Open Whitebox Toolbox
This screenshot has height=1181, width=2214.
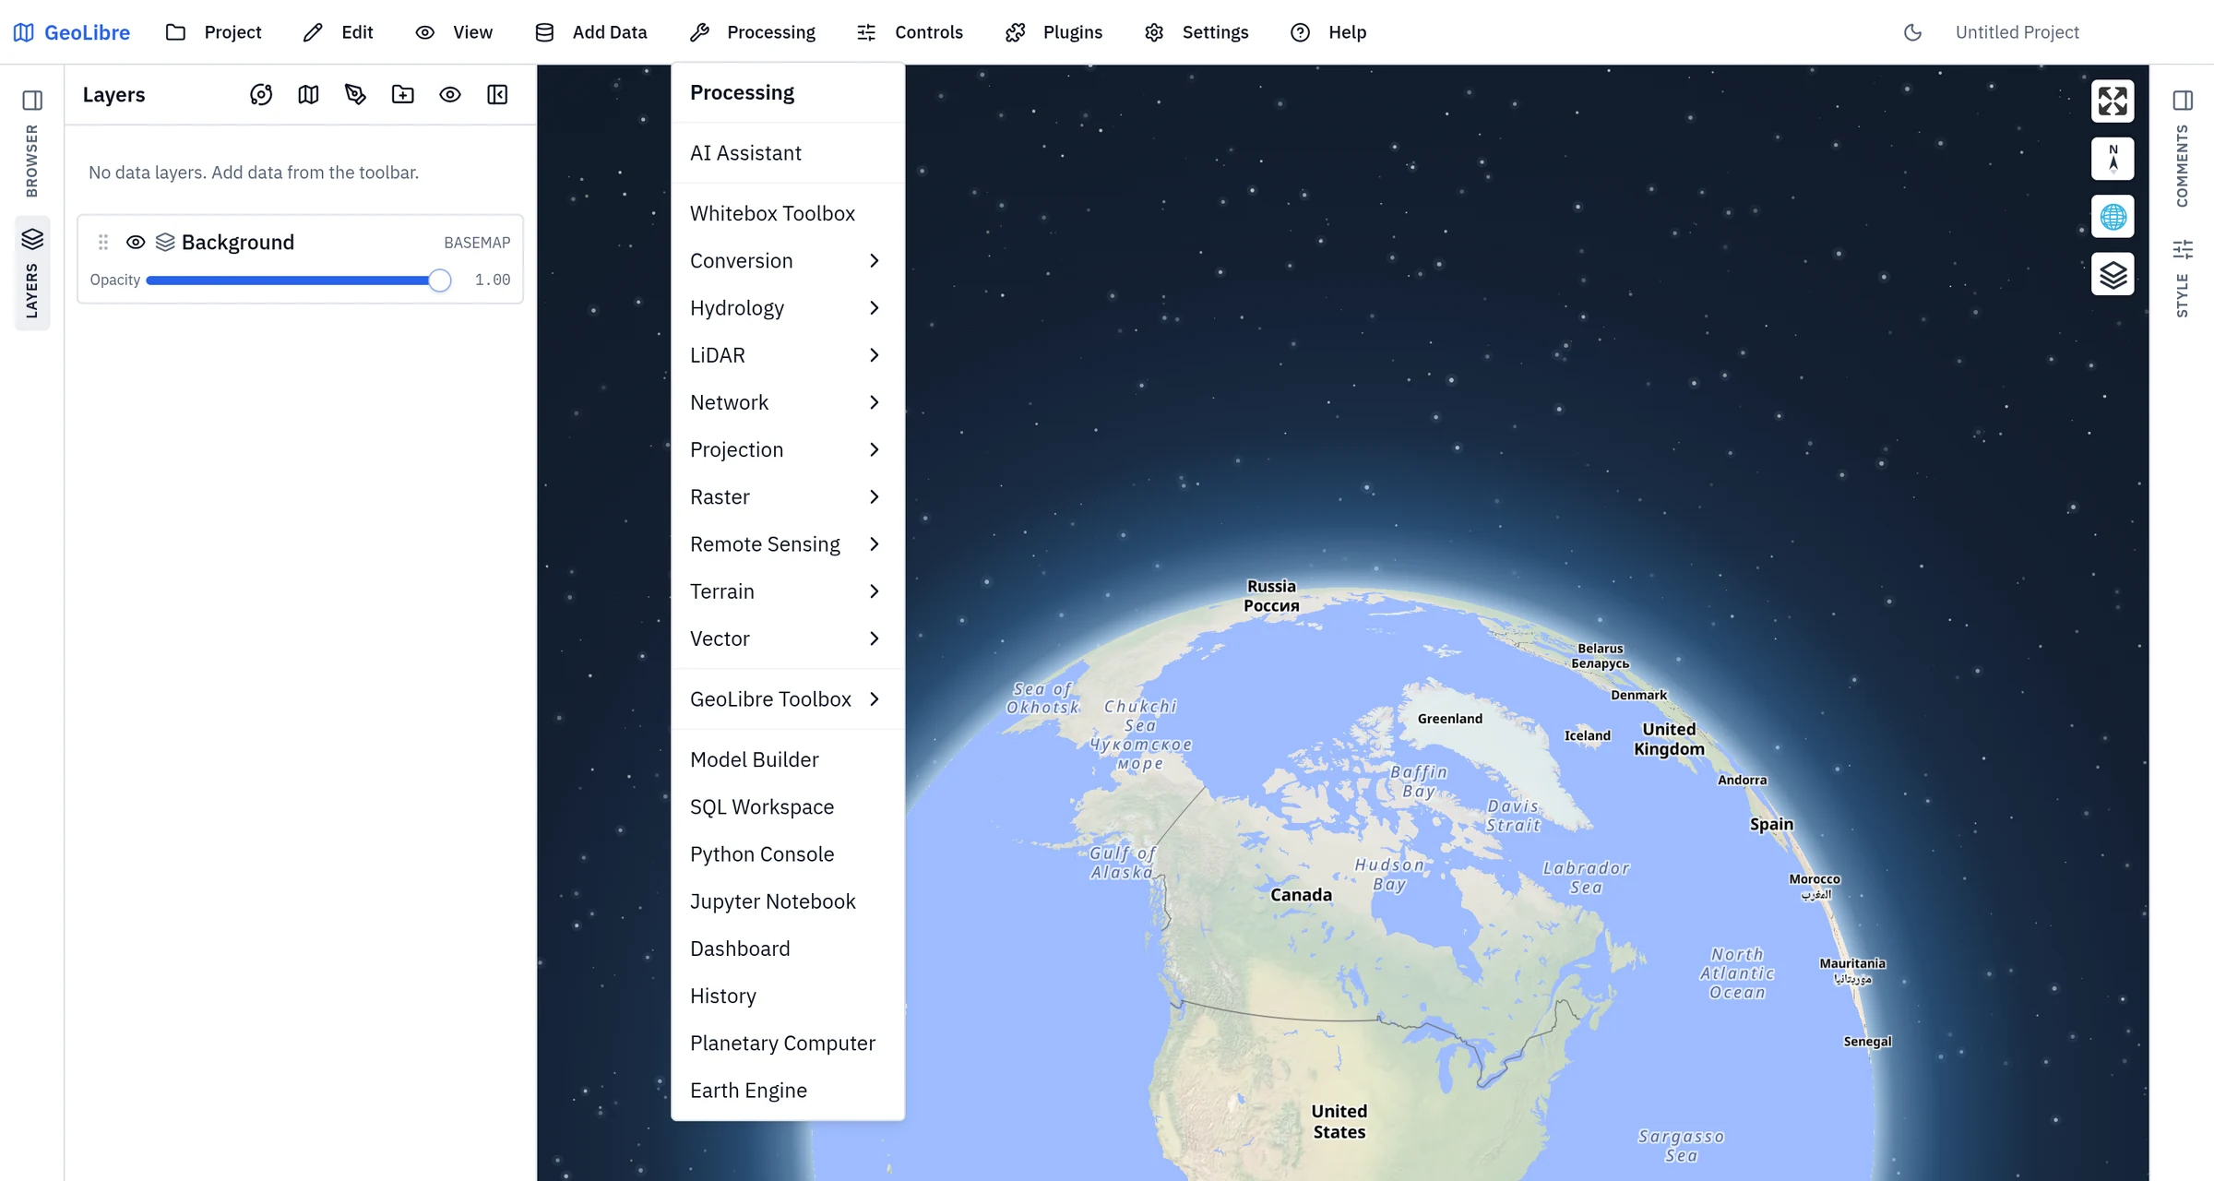787,213
